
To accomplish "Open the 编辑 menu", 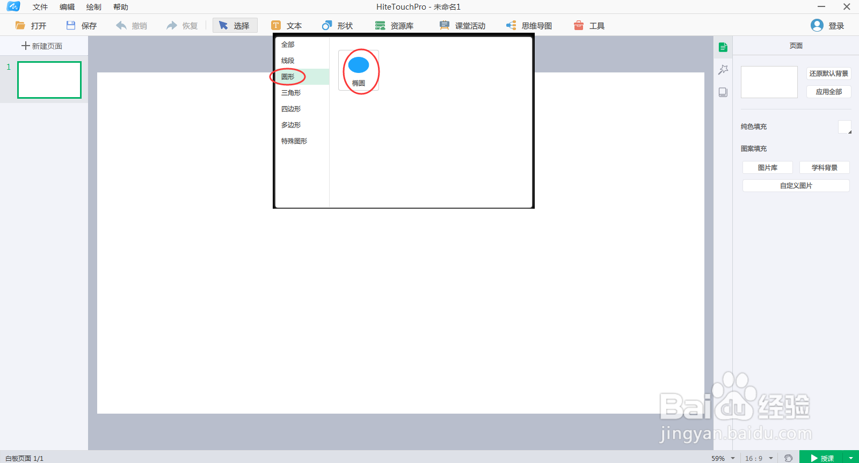I will click(67, 7).
